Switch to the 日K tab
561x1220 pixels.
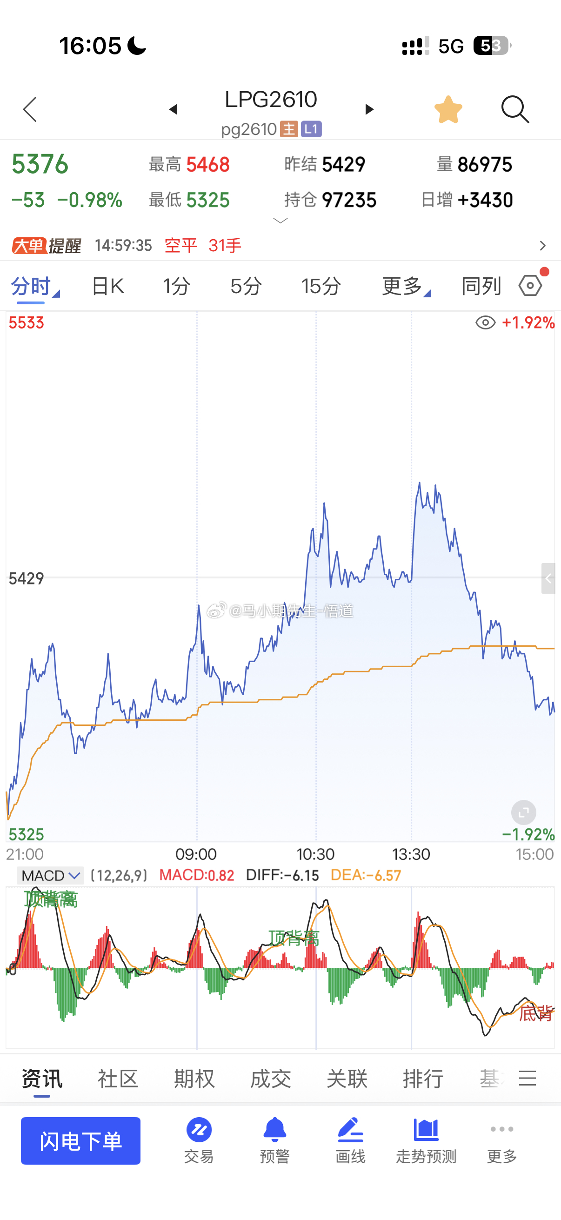tap(107, 286)
